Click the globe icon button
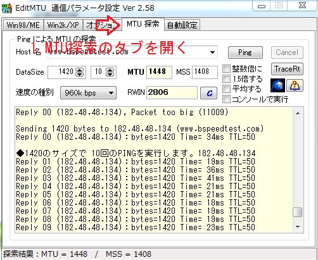This screenshot has height=260, width=318. click(x=277, y=85)
